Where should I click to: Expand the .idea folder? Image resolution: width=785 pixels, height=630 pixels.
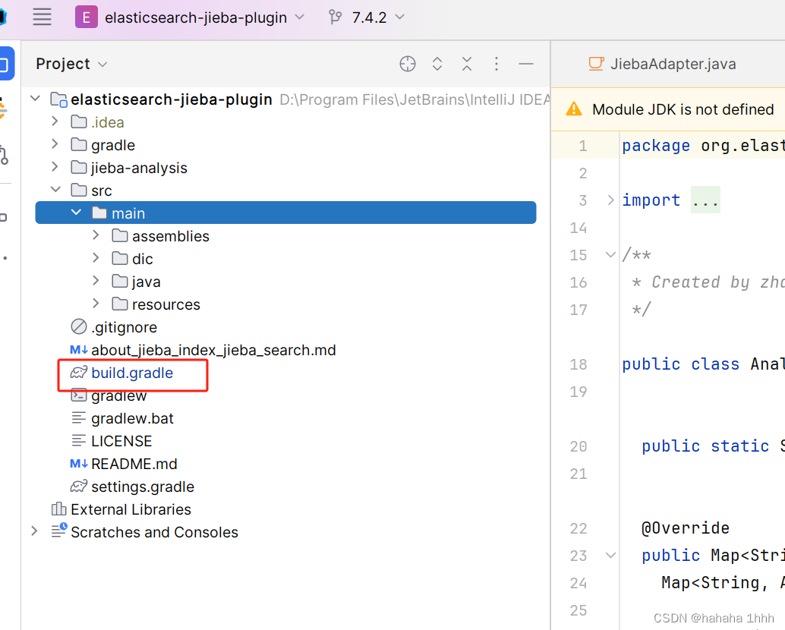[55, 121]
